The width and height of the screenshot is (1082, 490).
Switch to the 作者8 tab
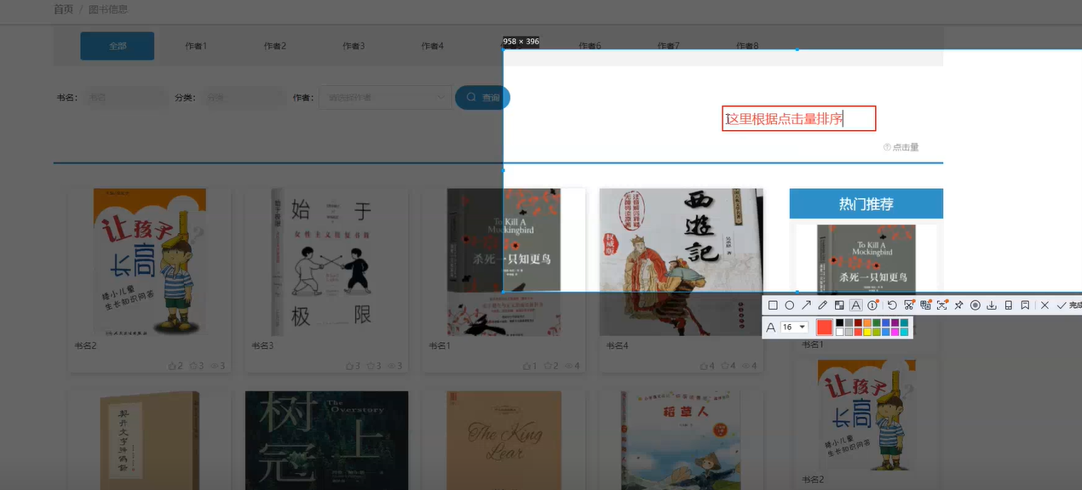click(747, 46)
